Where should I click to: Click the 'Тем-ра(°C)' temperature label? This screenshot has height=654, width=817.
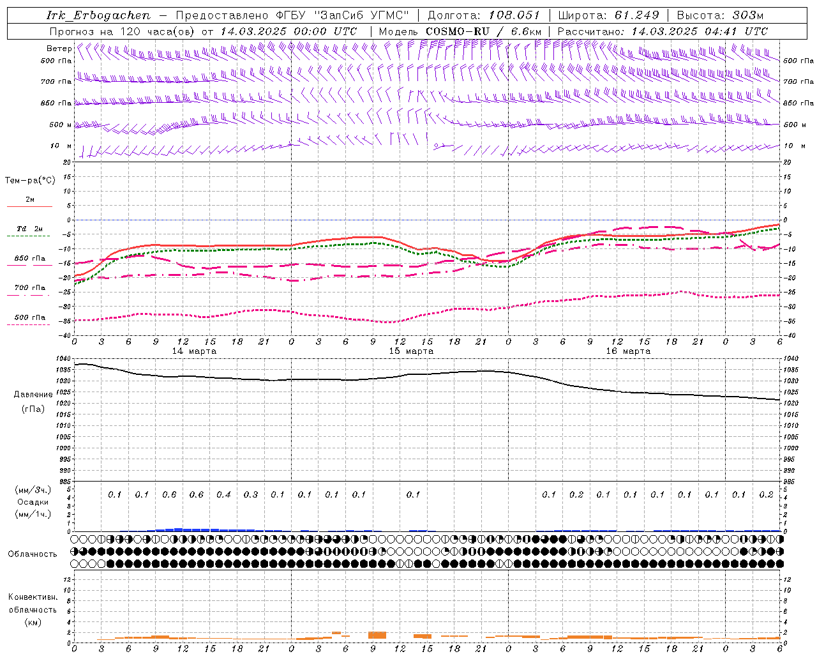click(30, 181)
